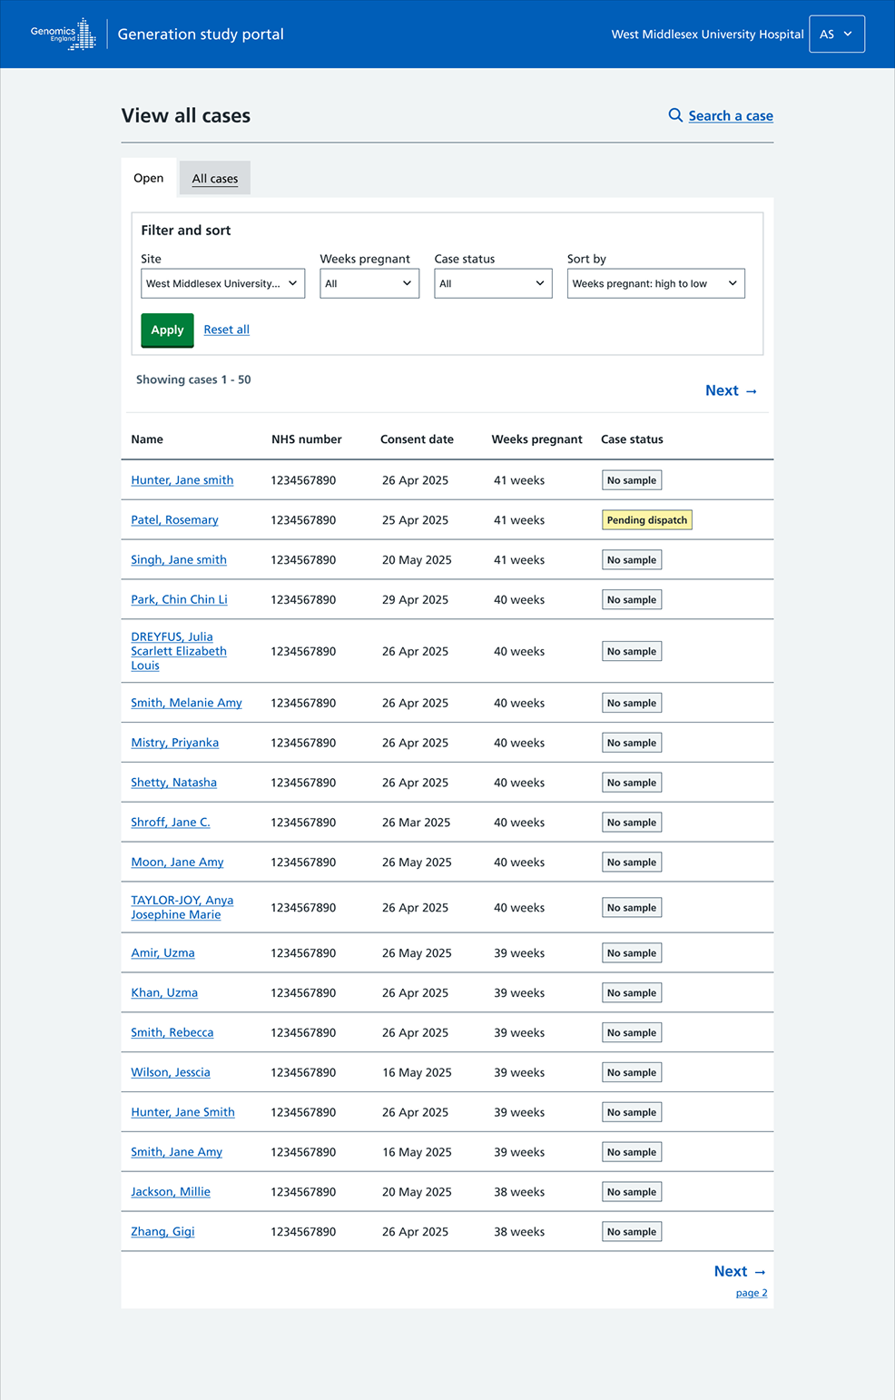Open the AS user account menu
The height and width of the screenshot is (1400, 895).
tap(837, 35)
